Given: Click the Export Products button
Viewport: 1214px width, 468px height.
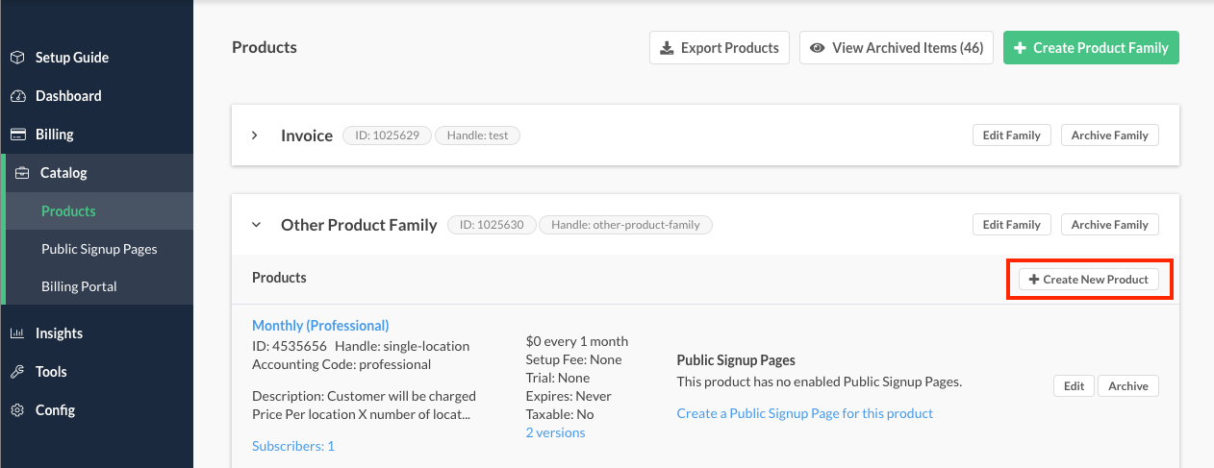Looking at the screenshot, I should click(x=720, y=48).
